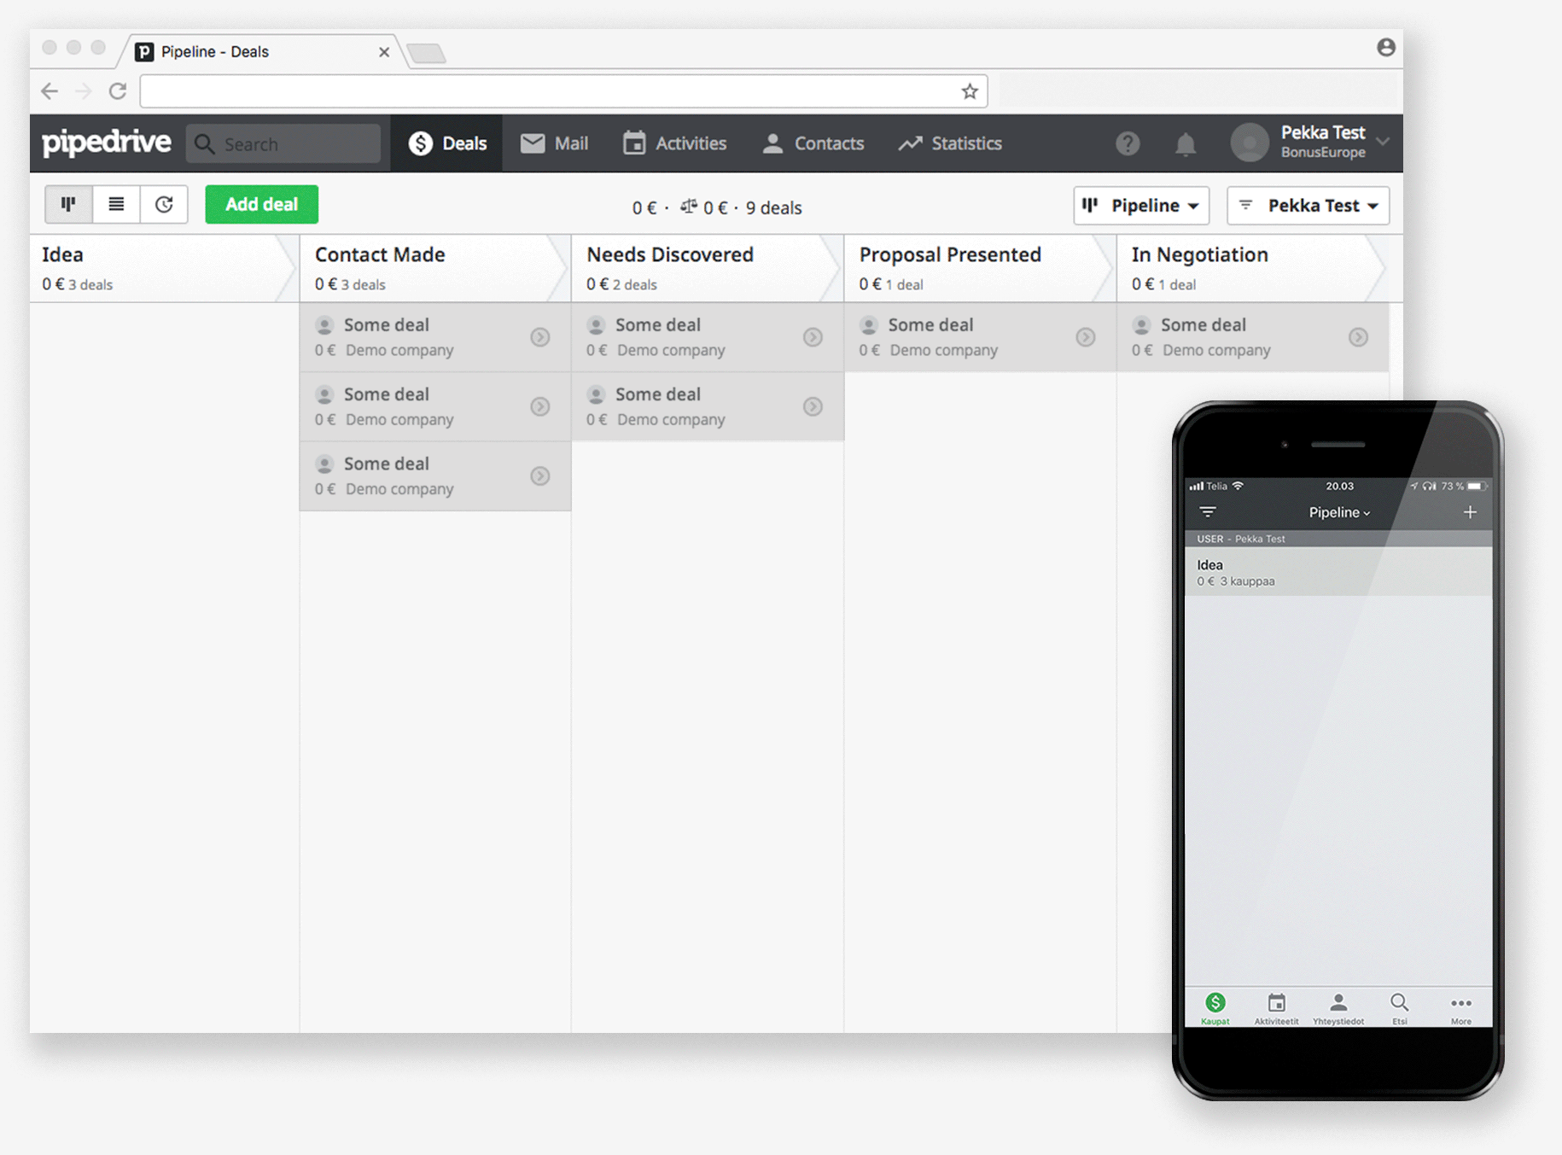Click the Search field

tap(283, 143)
